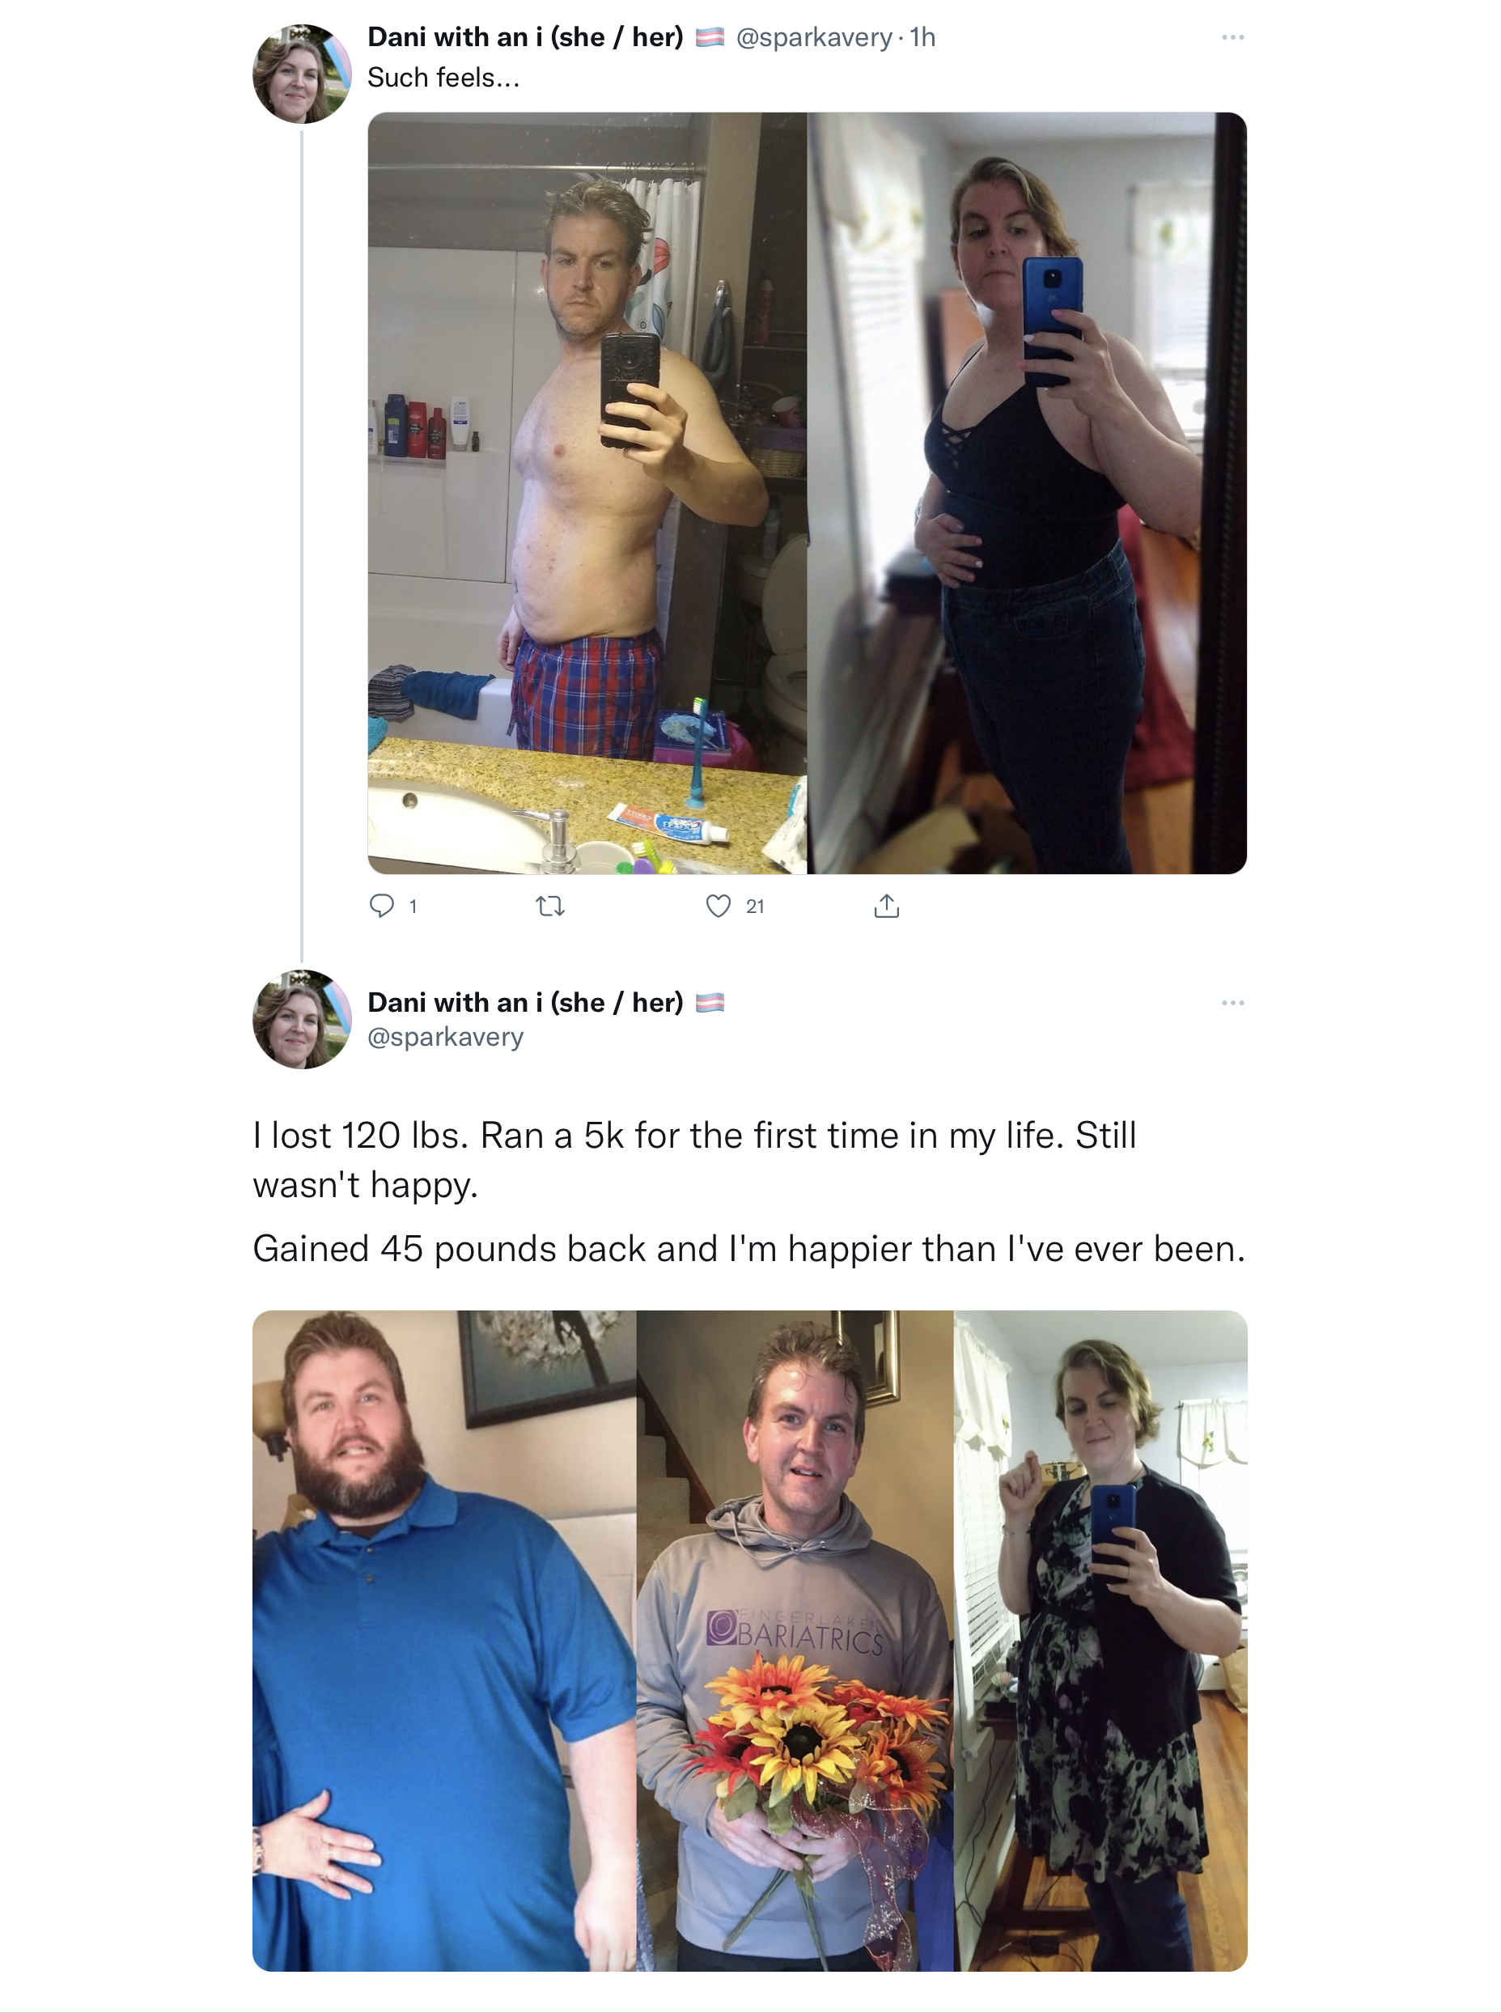Click the reply icon under the first tweet
The height and width of the screenshot is (2013, 1501).
pos(382,905)
